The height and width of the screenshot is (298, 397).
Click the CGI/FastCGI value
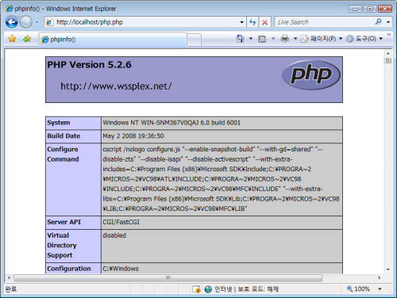click(x=121, y=222)
